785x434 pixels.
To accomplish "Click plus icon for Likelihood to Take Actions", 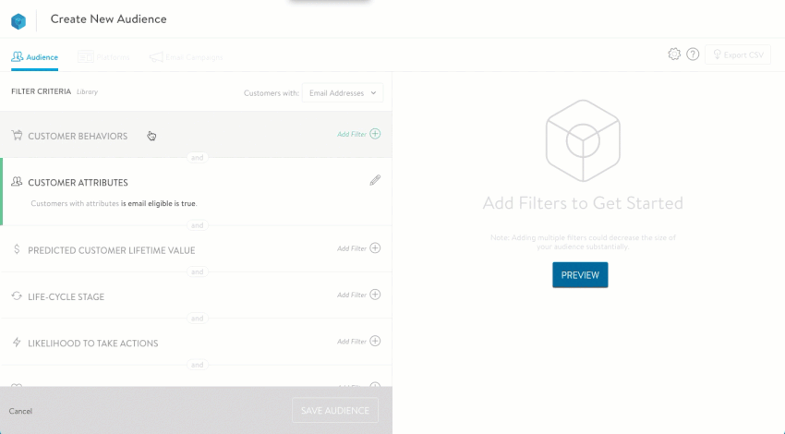I will point(375,342).
